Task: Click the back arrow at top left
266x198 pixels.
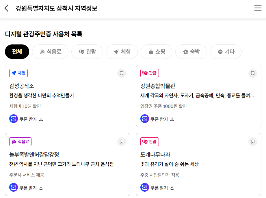Action: 6,8
